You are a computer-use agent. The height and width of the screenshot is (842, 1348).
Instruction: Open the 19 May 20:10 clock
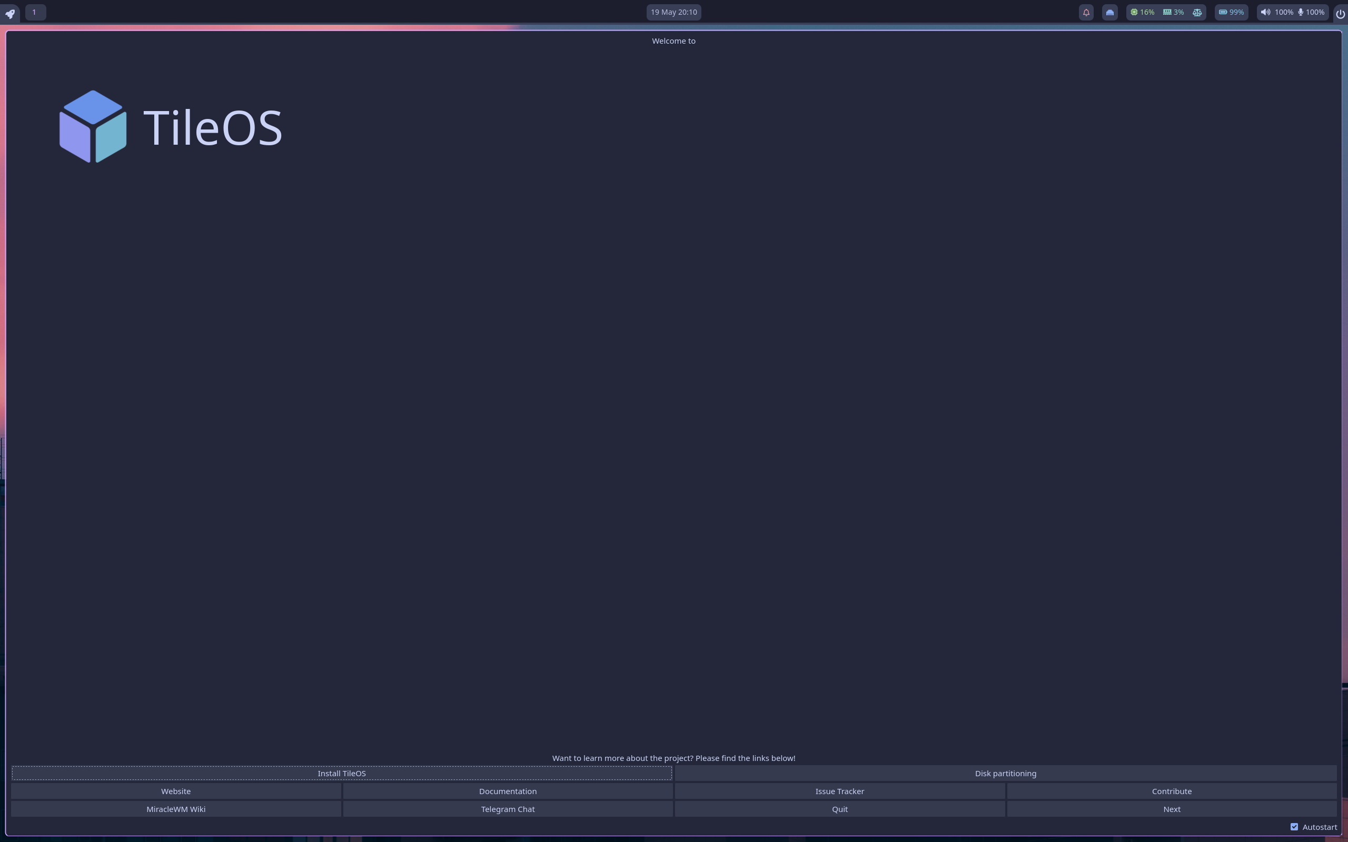point(673,12)
